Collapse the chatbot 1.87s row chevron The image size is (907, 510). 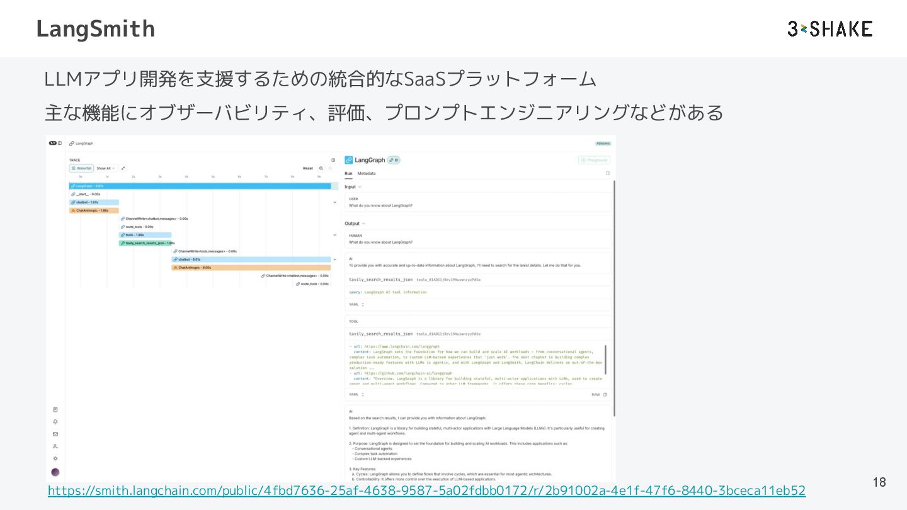point(335,202)
